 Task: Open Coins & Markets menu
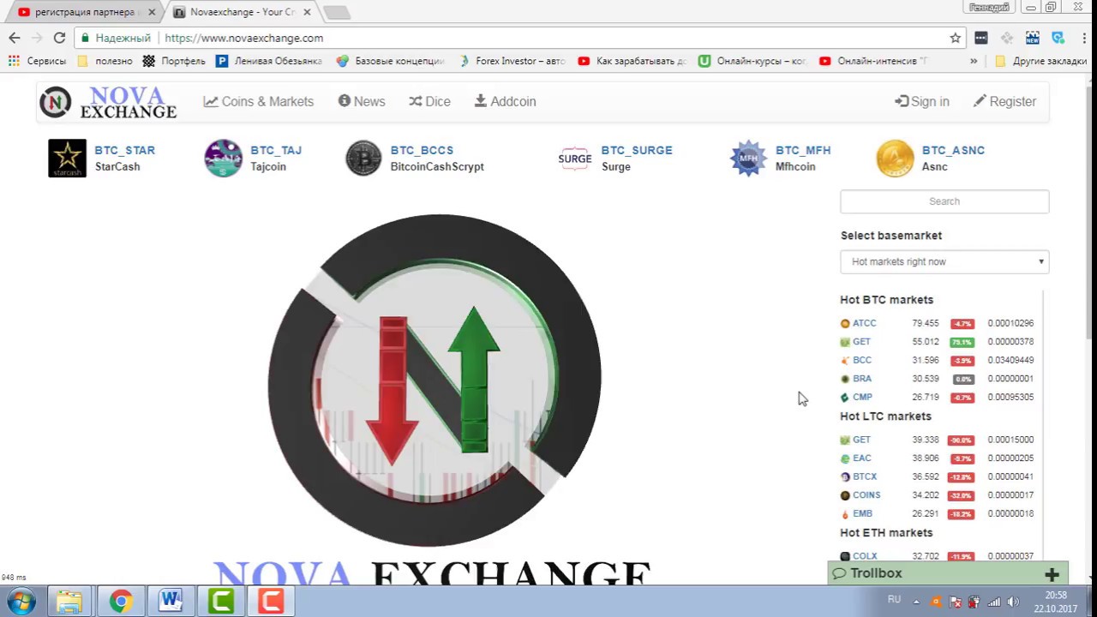pos(259,101)
